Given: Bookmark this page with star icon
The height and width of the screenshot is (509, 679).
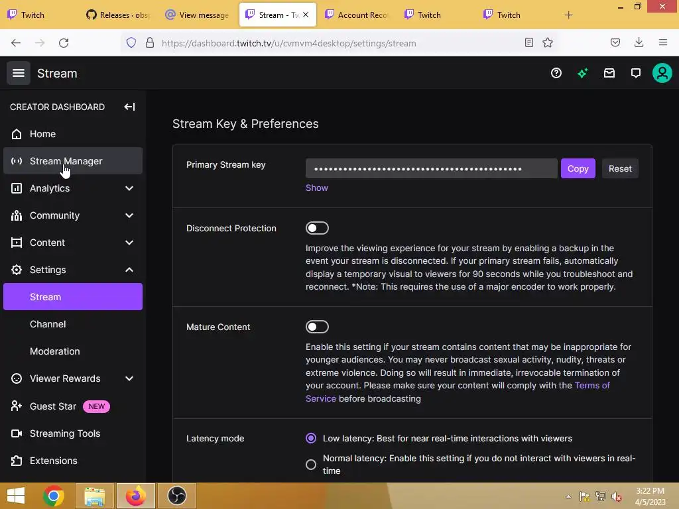Looking at the screenshot, I should (548, 42).
